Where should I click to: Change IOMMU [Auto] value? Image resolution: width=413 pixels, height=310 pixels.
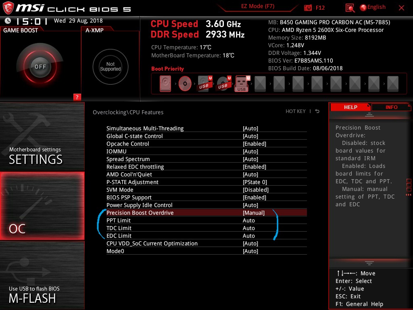(x=250, y=151)
